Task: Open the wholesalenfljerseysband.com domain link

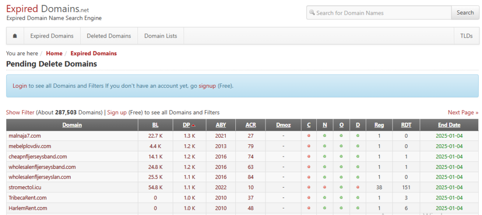Action: coord(42,167)
